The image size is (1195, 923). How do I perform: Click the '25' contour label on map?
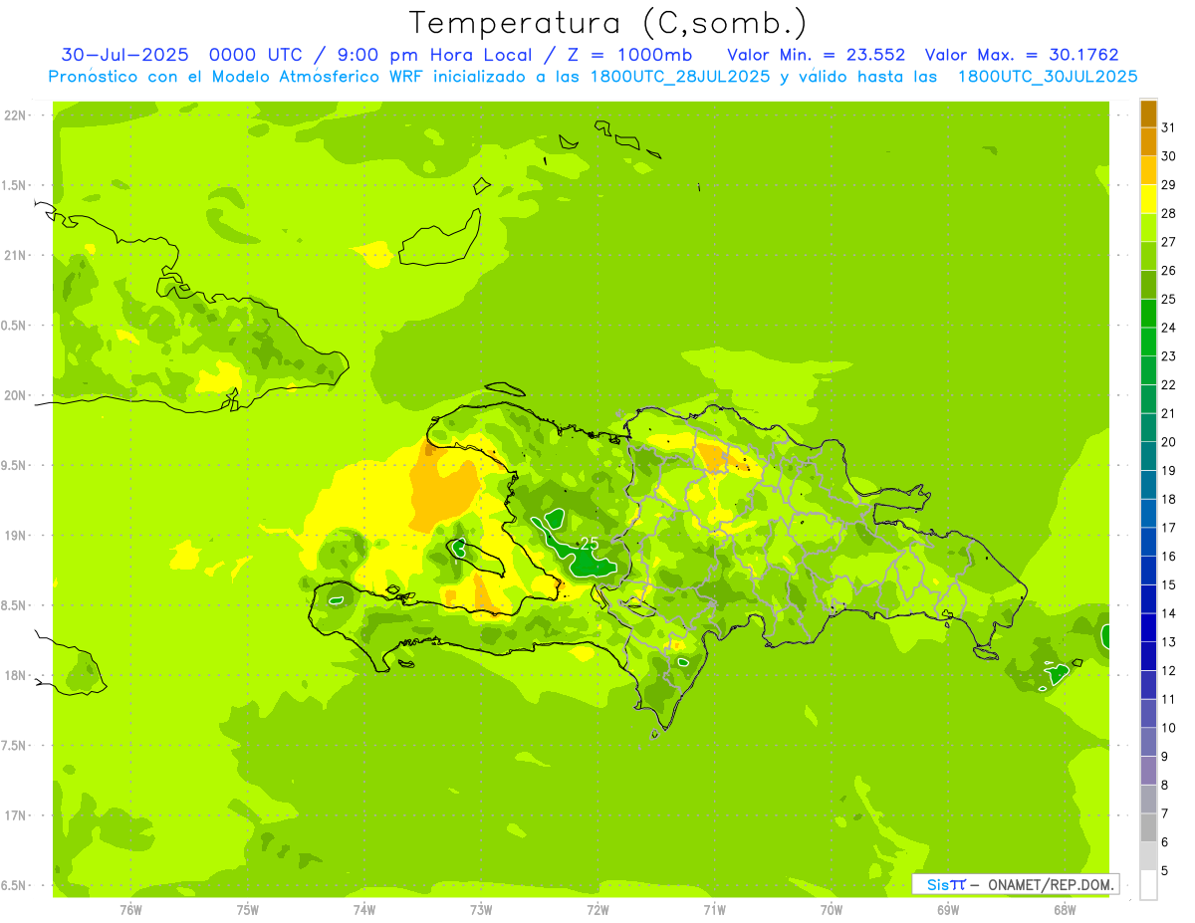coord(589,544)
